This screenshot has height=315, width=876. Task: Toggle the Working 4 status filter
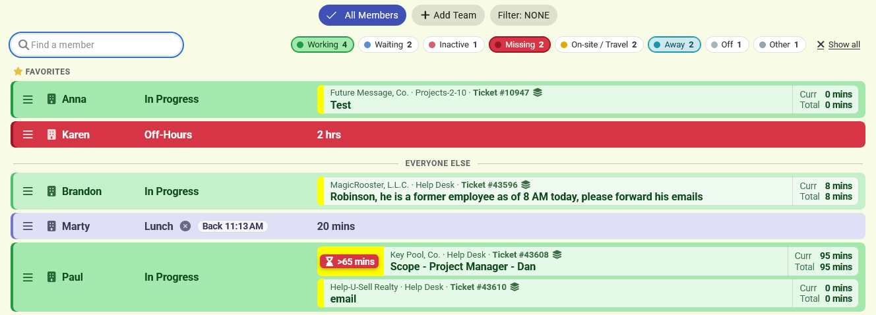322,45
